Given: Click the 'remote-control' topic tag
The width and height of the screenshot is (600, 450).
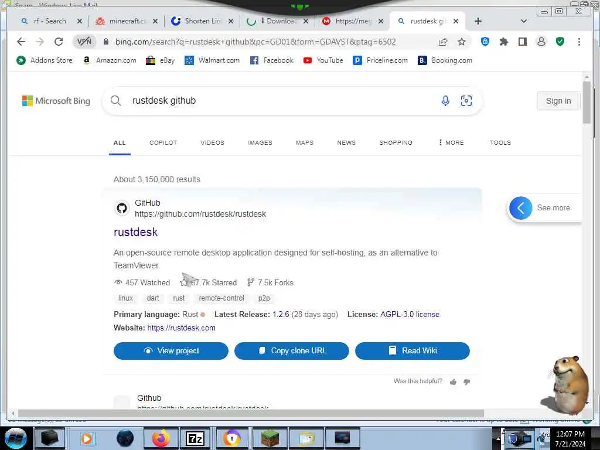Looking at the screenshot, I should point(221,298).
